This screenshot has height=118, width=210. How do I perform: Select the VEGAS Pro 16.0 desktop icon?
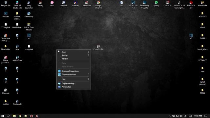pyautogui.click(x=133, y=5)
